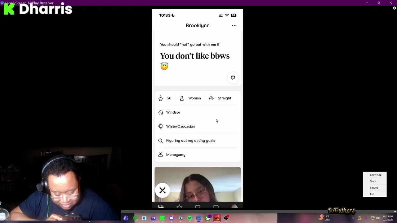This screenshot has height=223, width=397.
Task: Show hidden tray icons chevron
Action: coord(353,218)
